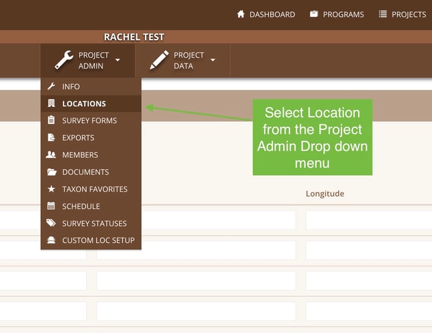The width and height of the screenshot is (432, 333).
Task: Click the Project Admin label
Action: (x=94, y=60)
